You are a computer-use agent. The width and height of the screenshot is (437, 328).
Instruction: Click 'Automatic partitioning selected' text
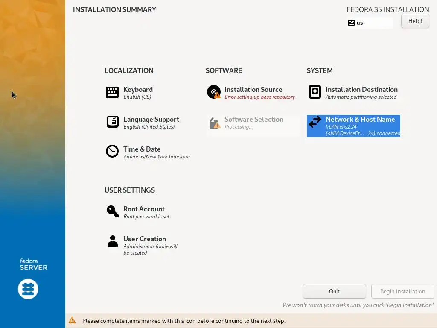coord(361,97)
